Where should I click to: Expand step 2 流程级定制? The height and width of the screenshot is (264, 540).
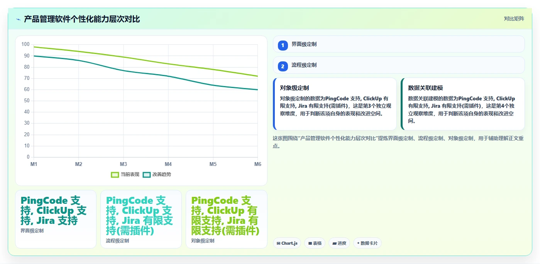[399, 65]
